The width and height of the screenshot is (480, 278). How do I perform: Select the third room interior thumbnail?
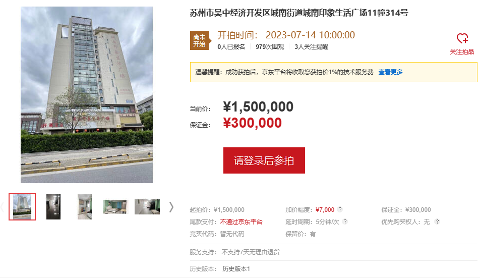[x=85, y=207]
